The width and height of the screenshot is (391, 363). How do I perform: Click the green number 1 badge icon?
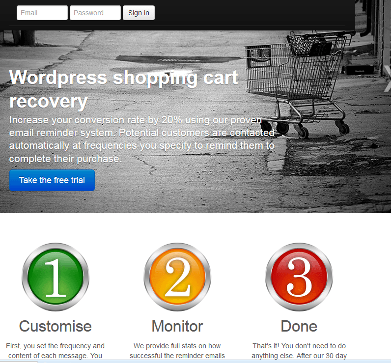tap(56, 277)
